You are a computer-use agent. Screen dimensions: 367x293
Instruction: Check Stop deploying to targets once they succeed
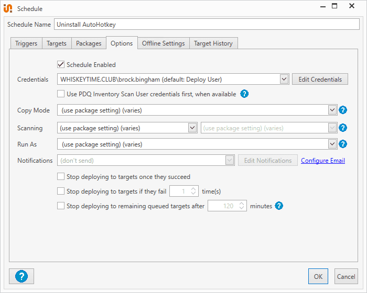pos(61,176)
